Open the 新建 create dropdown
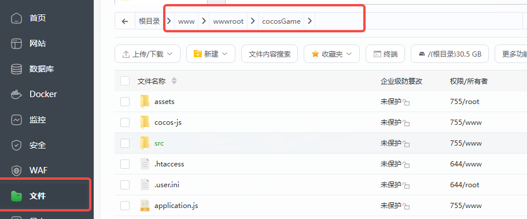The height and width of the screenshot is (219, 527). pyautogui.click(x=211, y=54)
